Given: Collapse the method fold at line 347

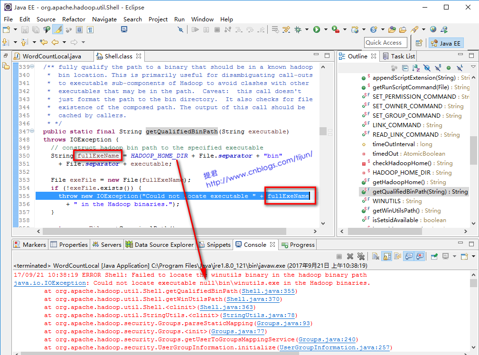Looking at the screenshot, I should click(x=32, y=131).
